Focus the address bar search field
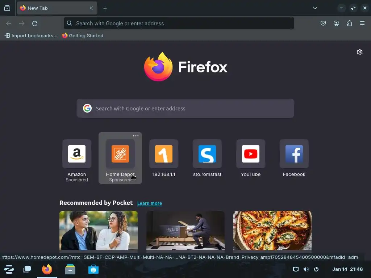 (179, 23)
